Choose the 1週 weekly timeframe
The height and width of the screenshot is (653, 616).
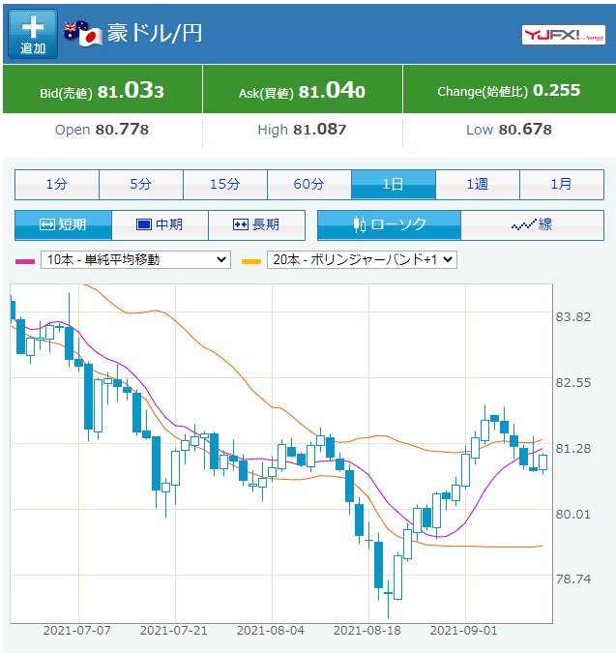[478, 185]
